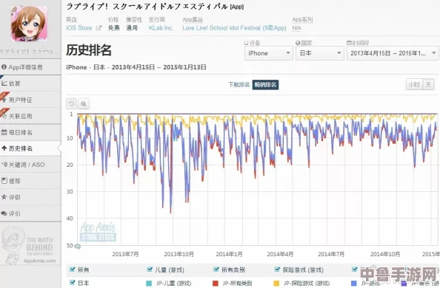The height and width of the screenshot is (288, 440).
Task: Toggle the 儿童 (游戏) checkbox
Action: pyautogui.click(x=150, y=270)
